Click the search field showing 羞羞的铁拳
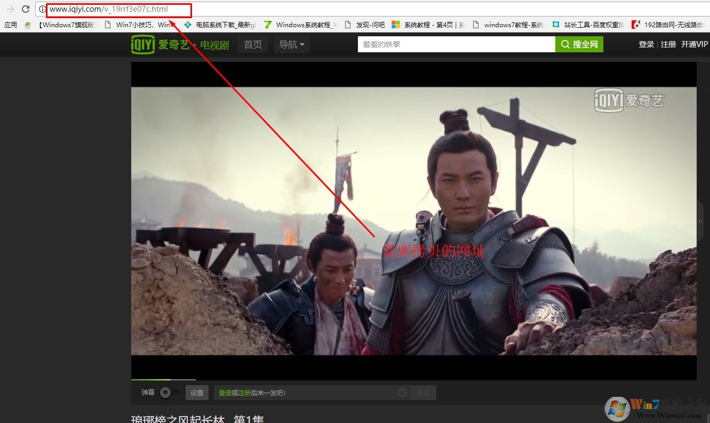Viewport: 710px width, 423px height. pos(456,45)
